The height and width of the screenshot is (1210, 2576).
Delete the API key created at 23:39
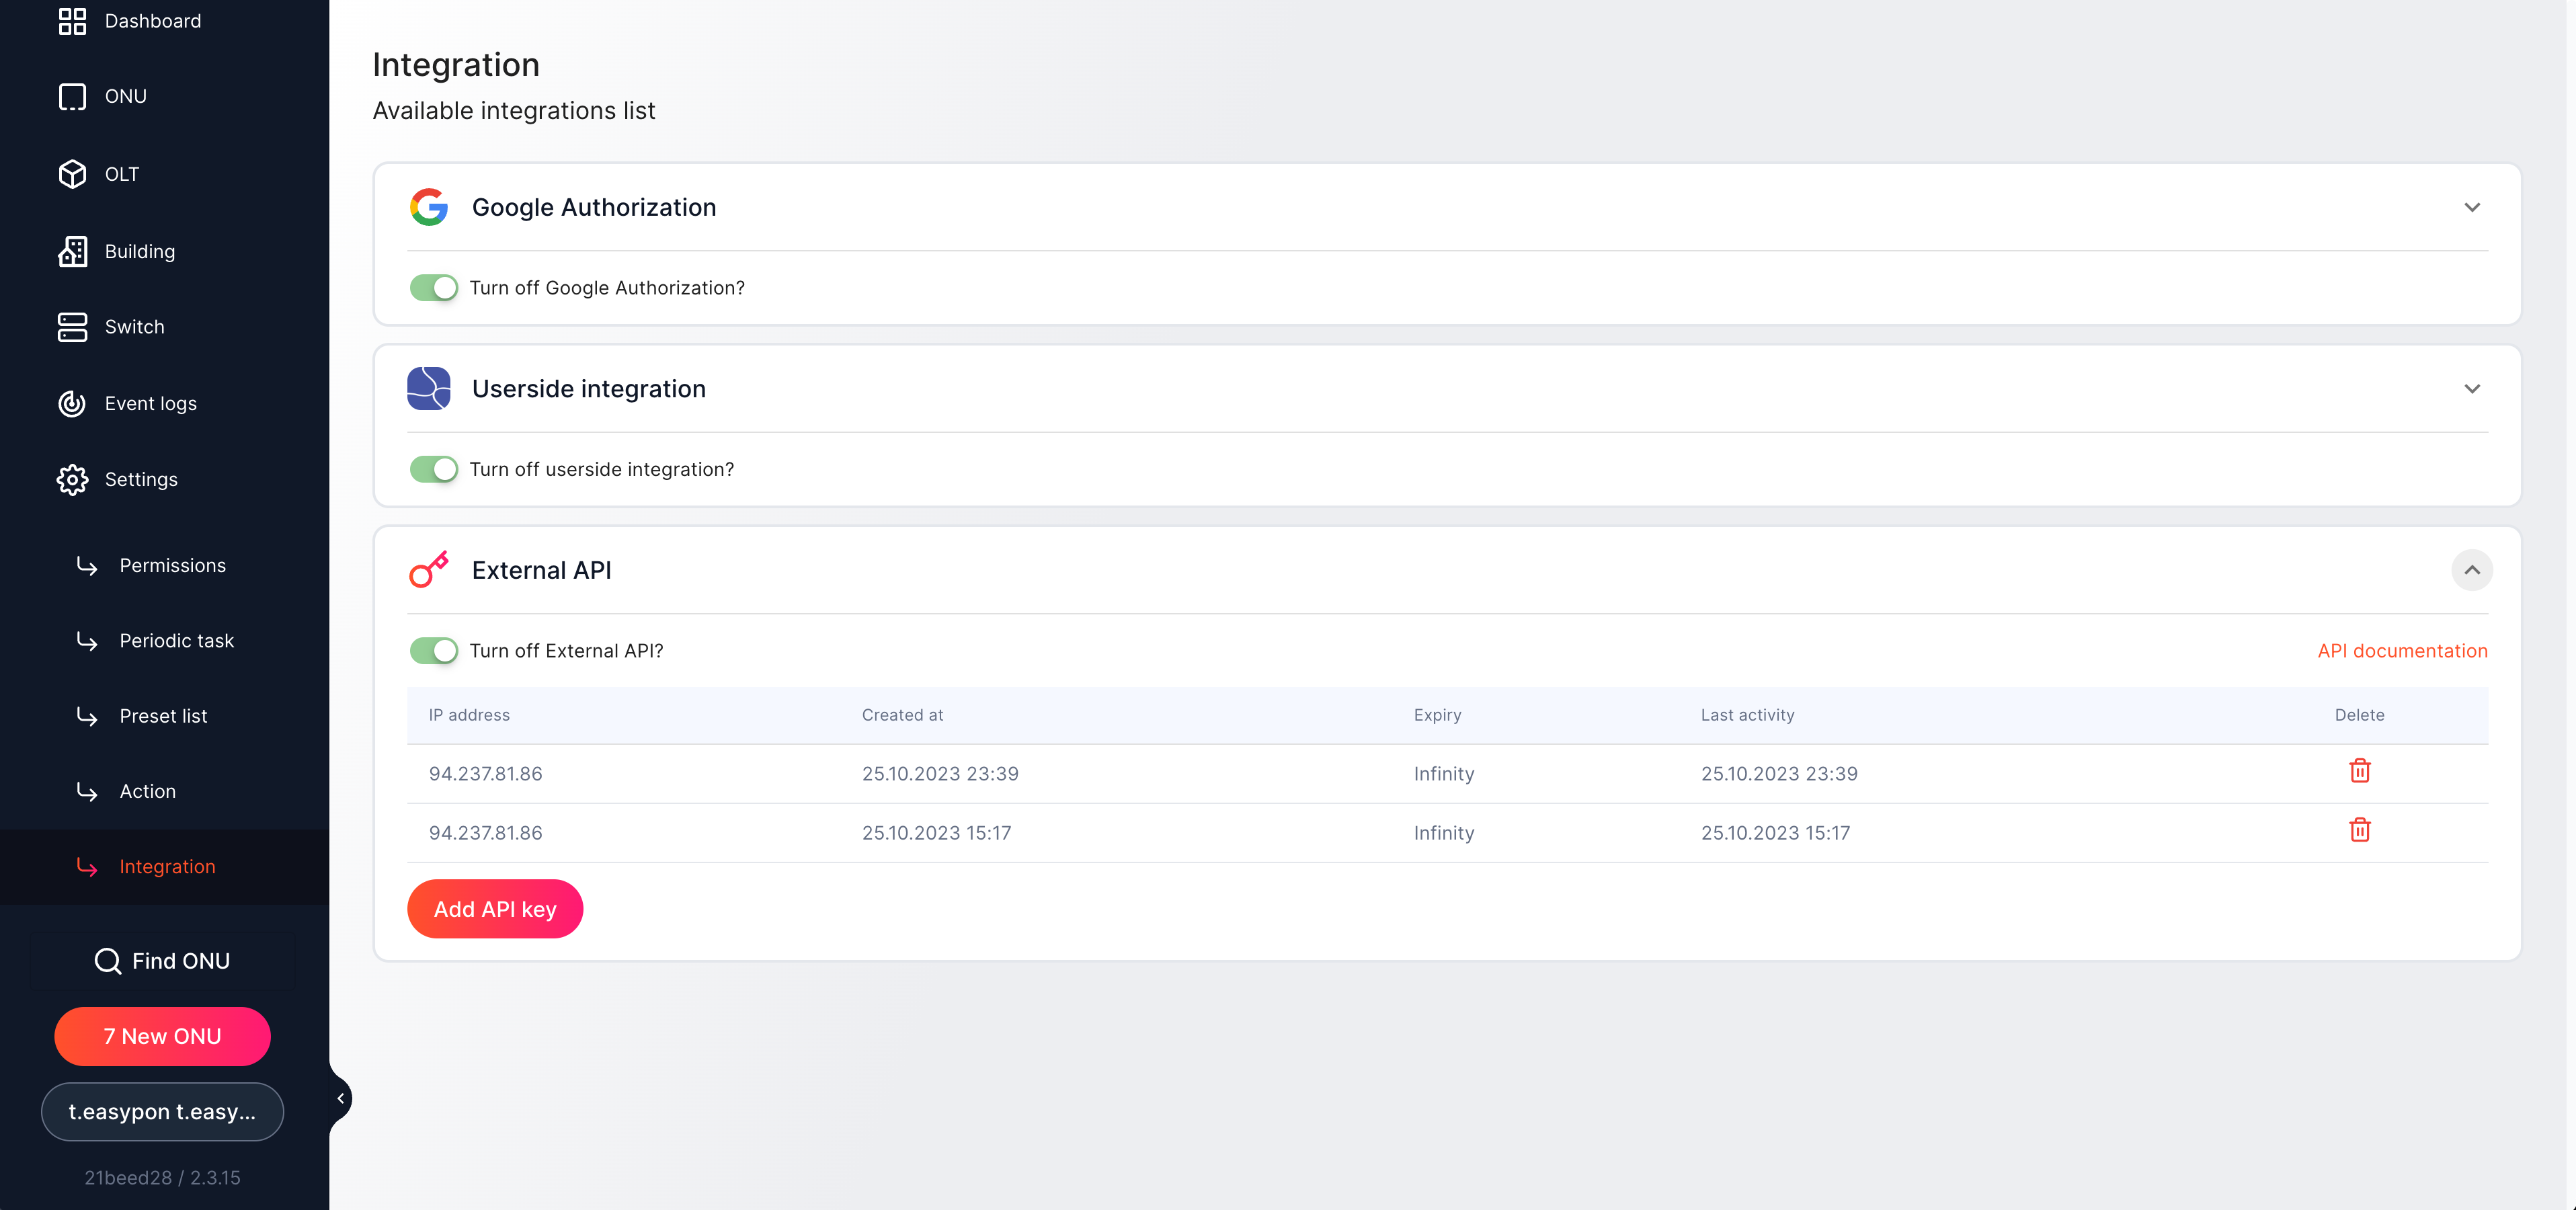(2359, 771)
